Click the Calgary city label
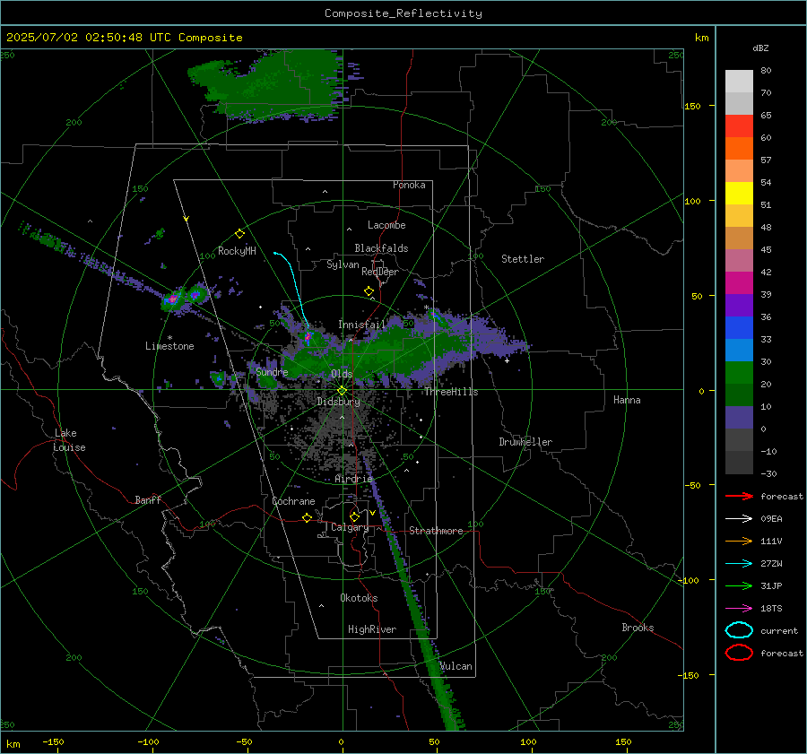The height and width of the screenshot is (754, 807). pos(350,527)
